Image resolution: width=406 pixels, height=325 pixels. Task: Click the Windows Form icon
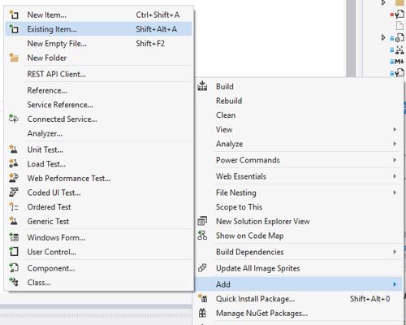14,237
